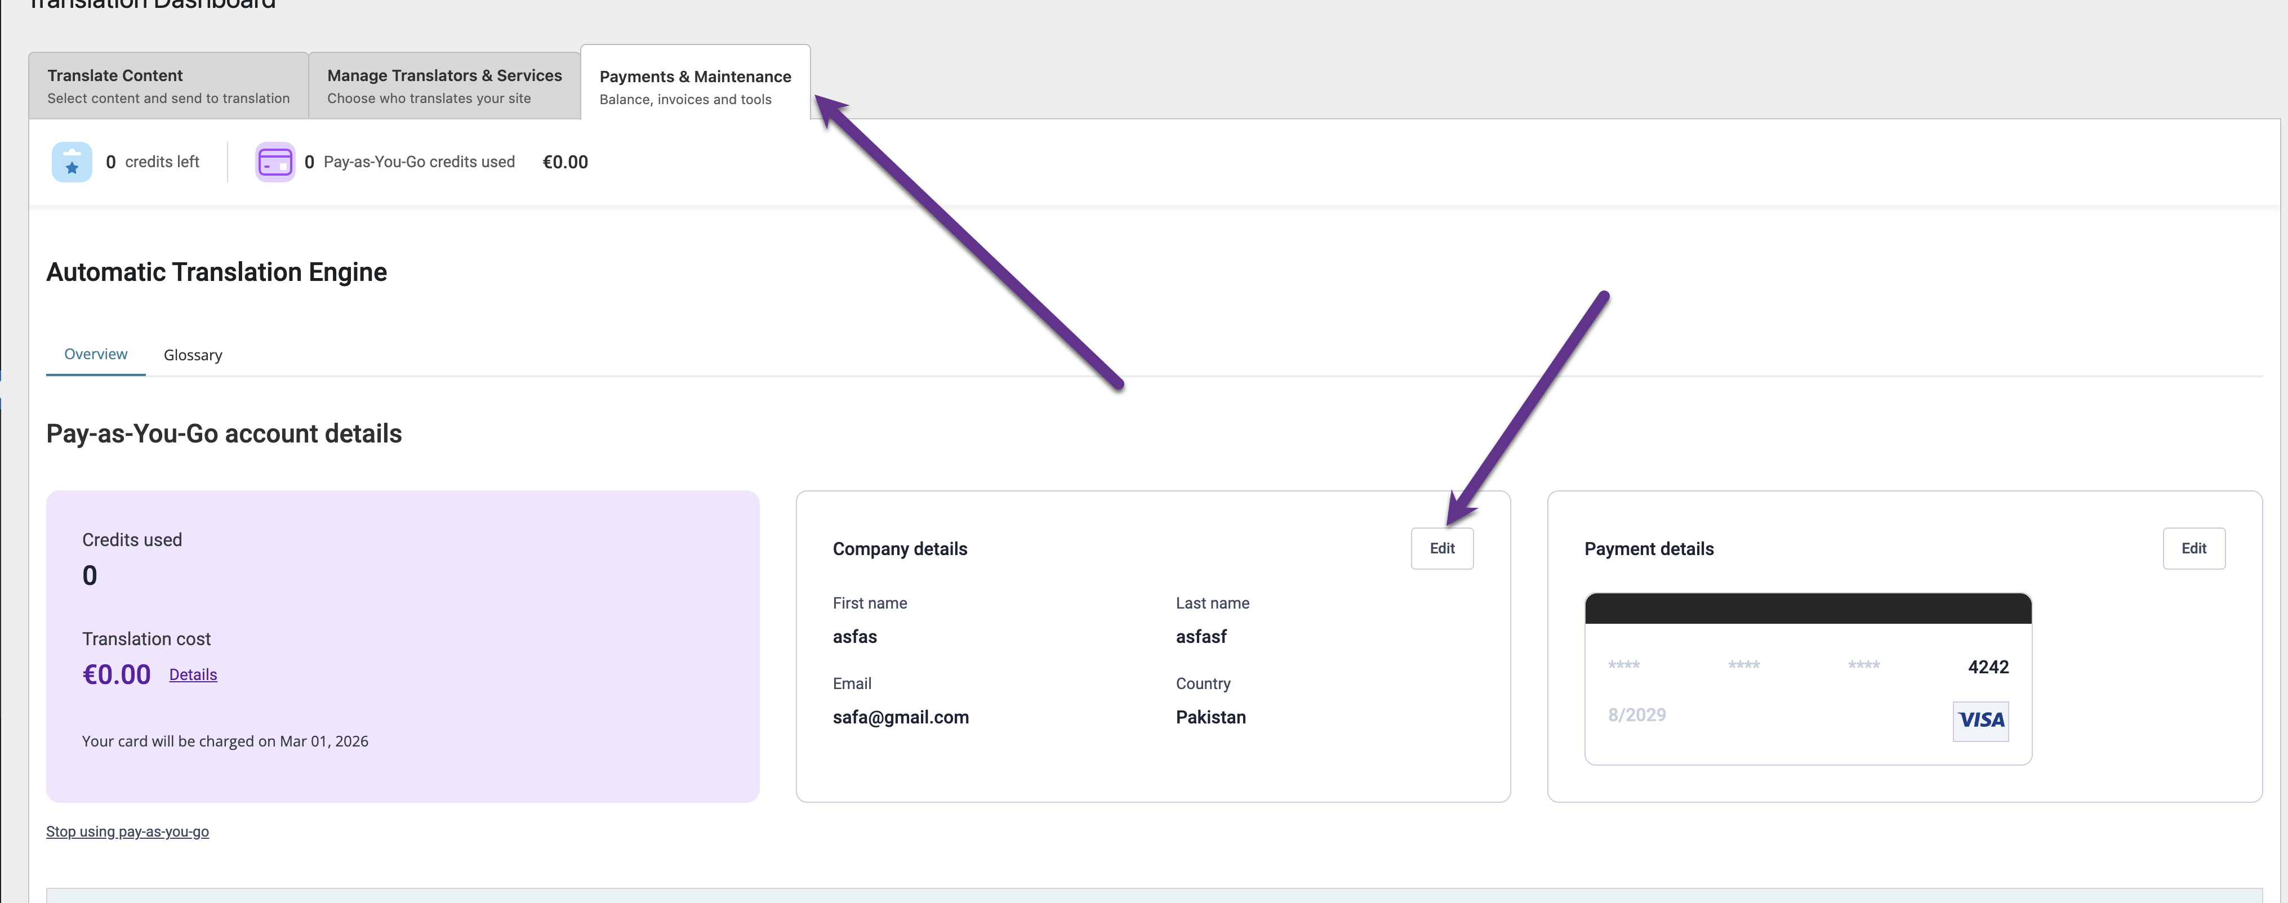
Task: Click Stop using pay-as-you-go link
Action: coord(127,832)
